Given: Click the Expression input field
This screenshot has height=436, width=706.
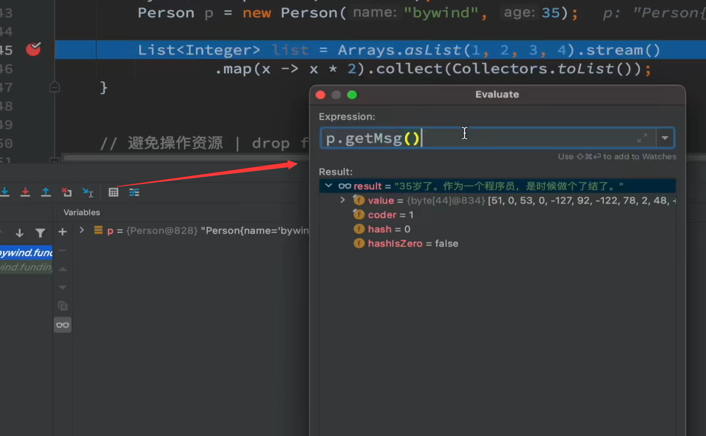Looking at the screenshot, I should (x=489, y=138).
